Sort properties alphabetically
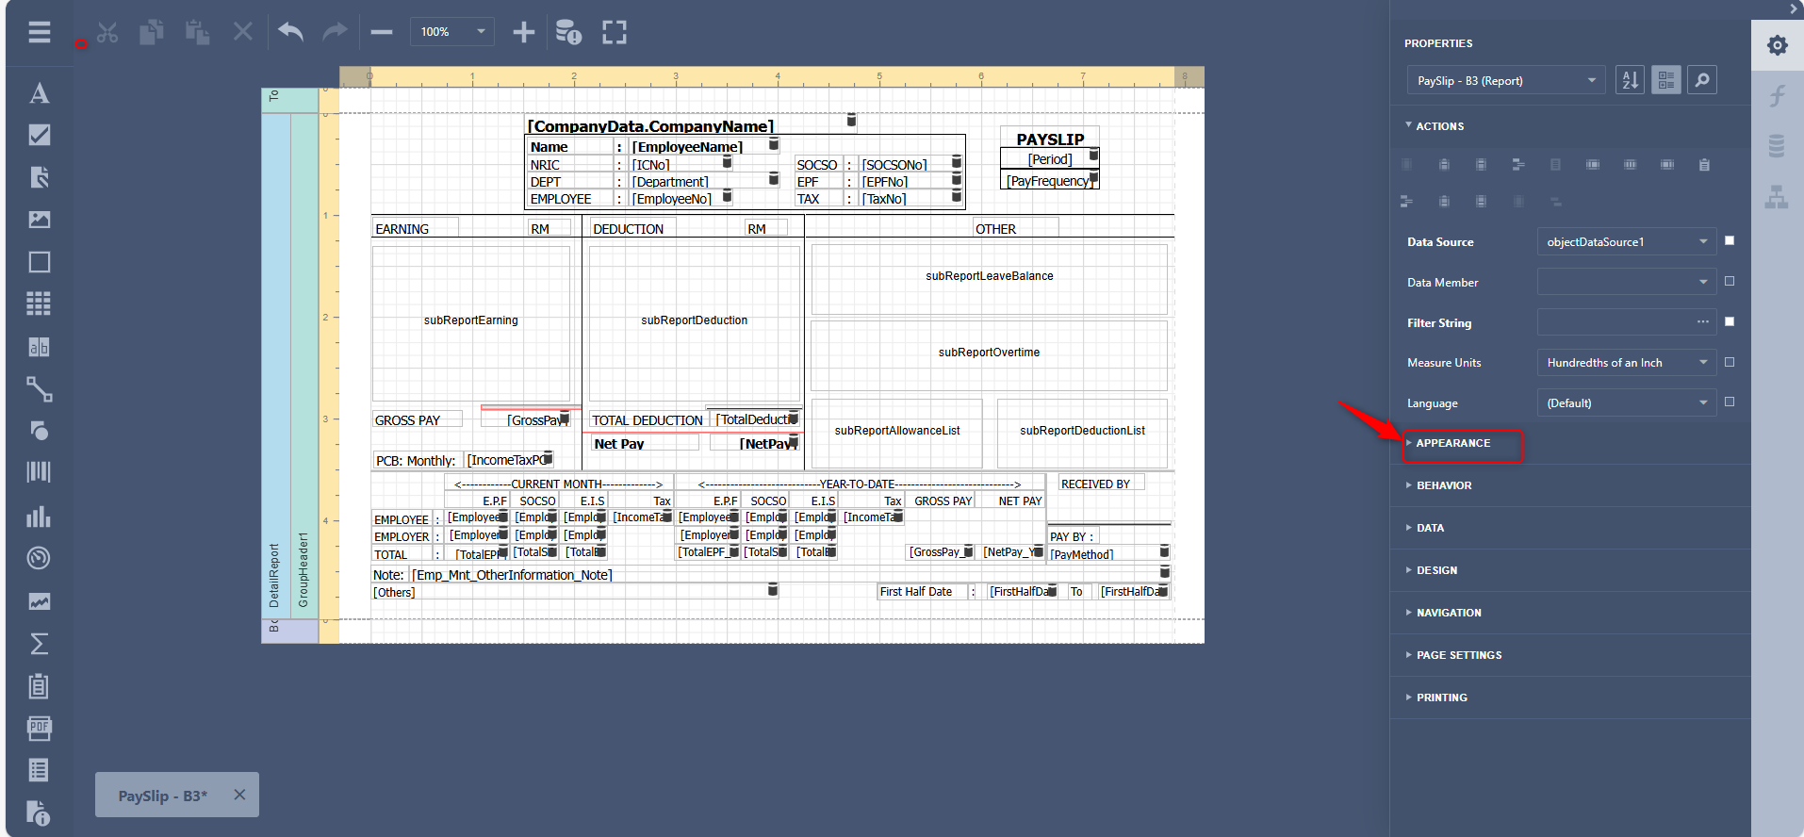This screenshot has width=1804, height=837. coord(1630,80)
